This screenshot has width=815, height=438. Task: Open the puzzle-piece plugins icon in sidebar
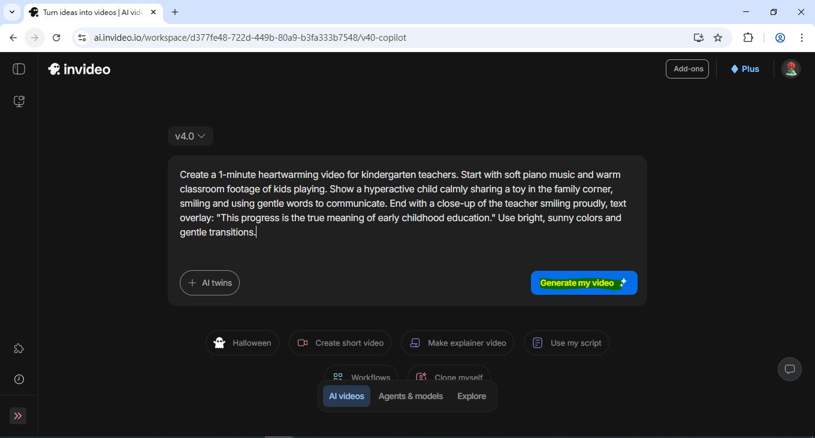[19, 349]
